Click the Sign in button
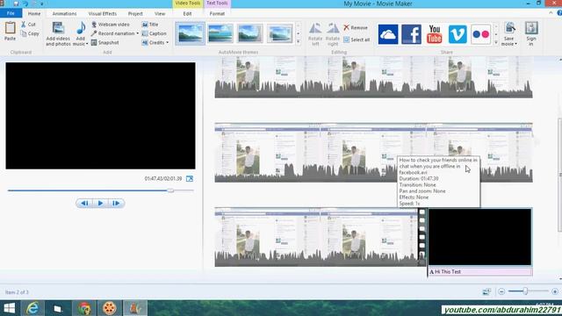Image resolution: width=562 pixels, height=316 pixels. tap(531, 33)
